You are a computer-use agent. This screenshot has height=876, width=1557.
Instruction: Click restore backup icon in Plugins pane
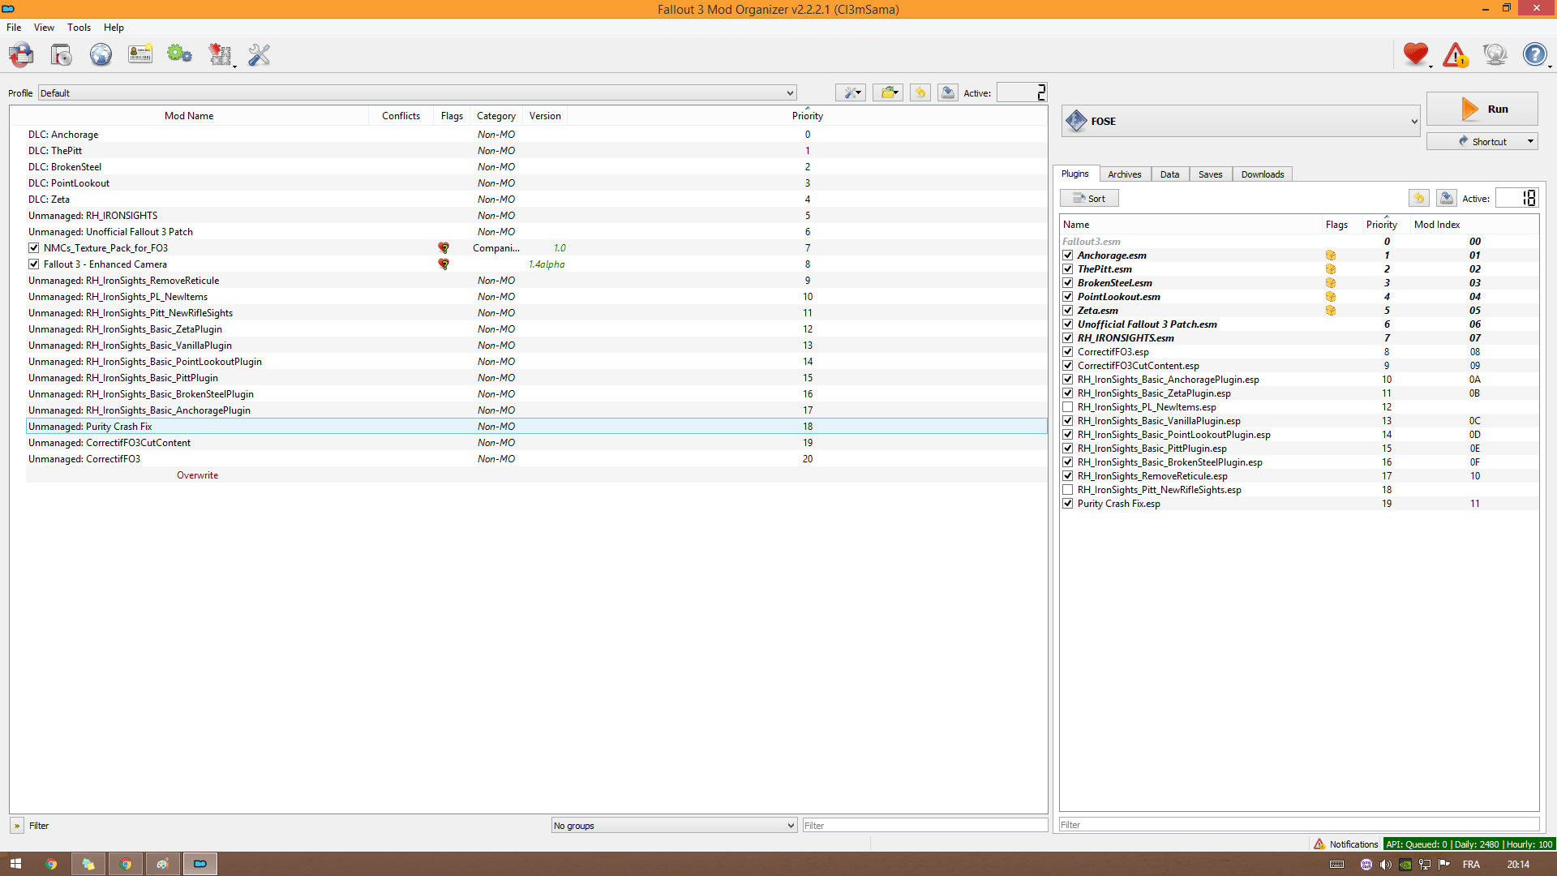click(x=1418, y=198)
